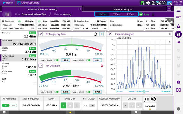The height and width of the screenshot is (114, 183).
Task: Open the CX300 ComXpert application tab
Action: point(28,3)
